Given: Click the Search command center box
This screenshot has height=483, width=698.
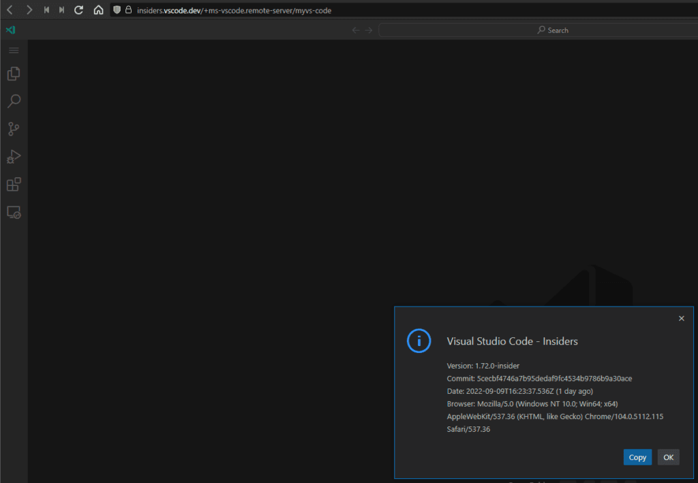Looking at the screenshot, I should pos(538,30).
